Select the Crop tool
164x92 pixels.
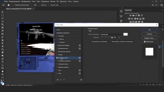(x=3, y=25)
